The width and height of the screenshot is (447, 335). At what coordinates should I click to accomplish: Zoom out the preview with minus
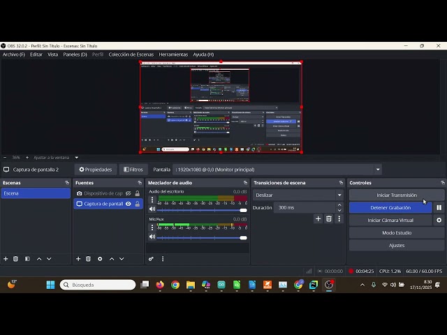(x=5, y=157)
